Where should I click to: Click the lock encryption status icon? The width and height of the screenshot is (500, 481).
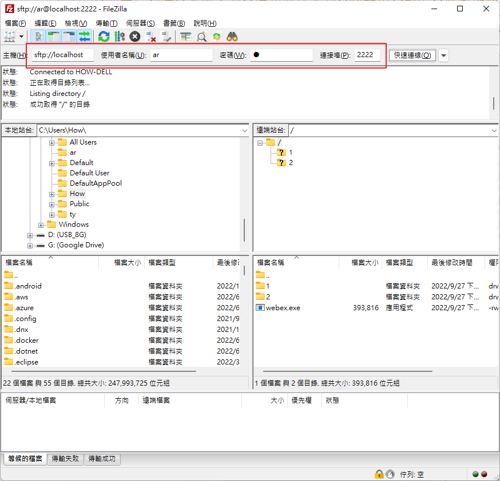(x=379, y=474)
